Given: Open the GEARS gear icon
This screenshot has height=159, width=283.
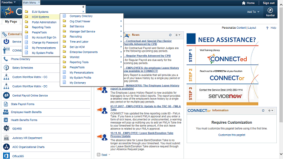Looking at the screenshot, I should coord(6,129).
